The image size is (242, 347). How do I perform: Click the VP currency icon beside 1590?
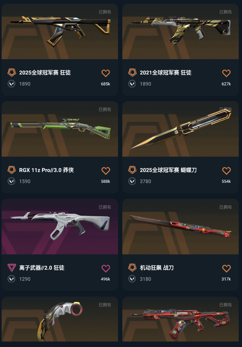pos(12,181)
